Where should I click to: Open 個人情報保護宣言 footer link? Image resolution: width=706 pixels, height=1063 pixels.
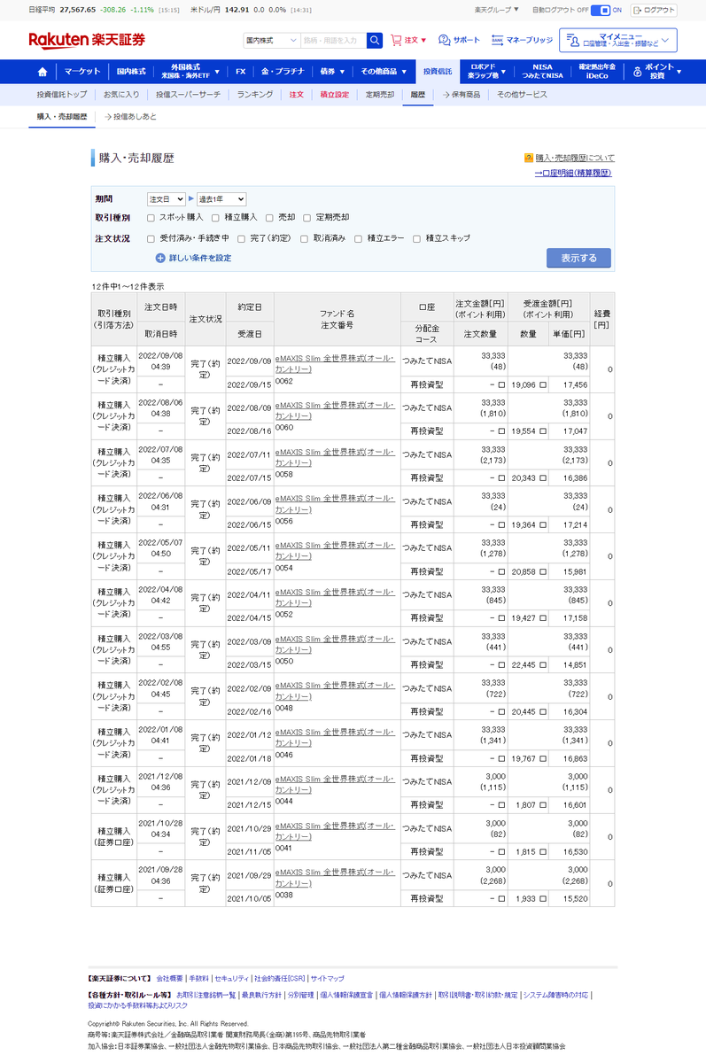(346, 996)
